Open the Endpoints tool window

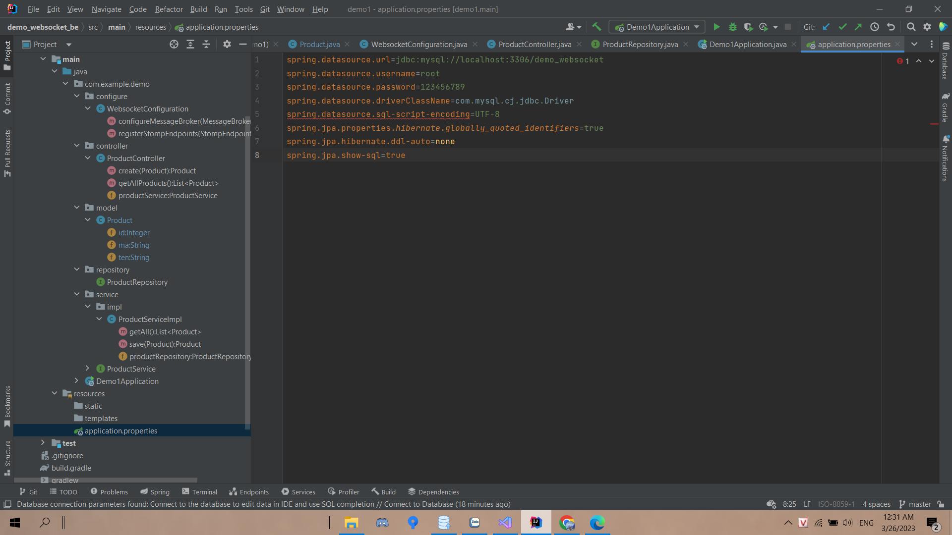coord(249,492)
